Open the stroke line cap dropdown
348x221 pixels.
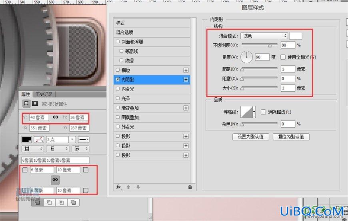58,149
